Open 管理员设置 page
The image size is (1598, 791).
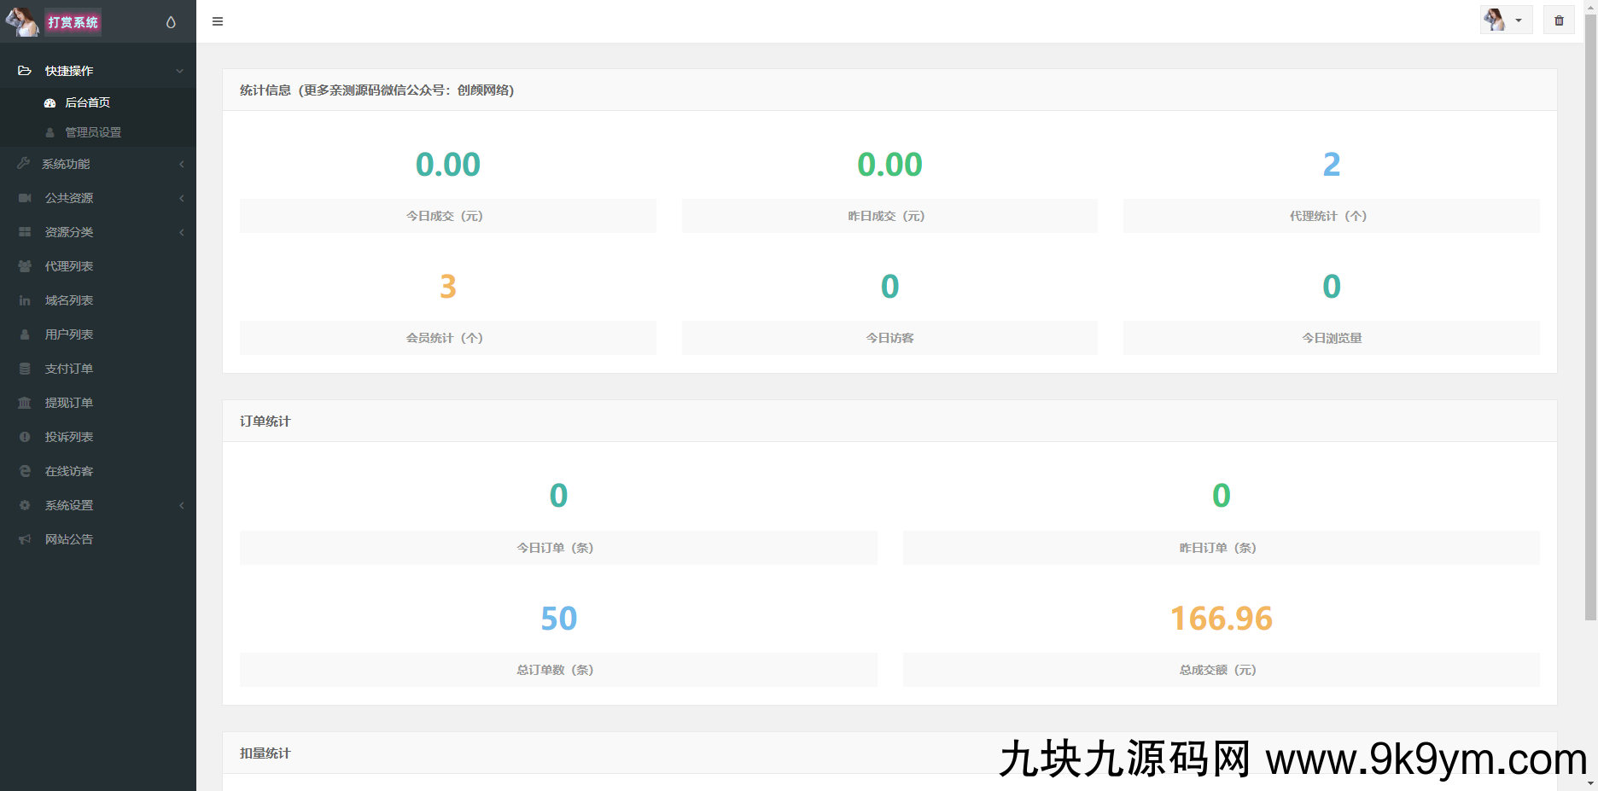92,132
